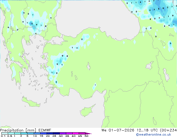Click the Precipitation [mm] title label
The image size is (177, 137).
18,130
